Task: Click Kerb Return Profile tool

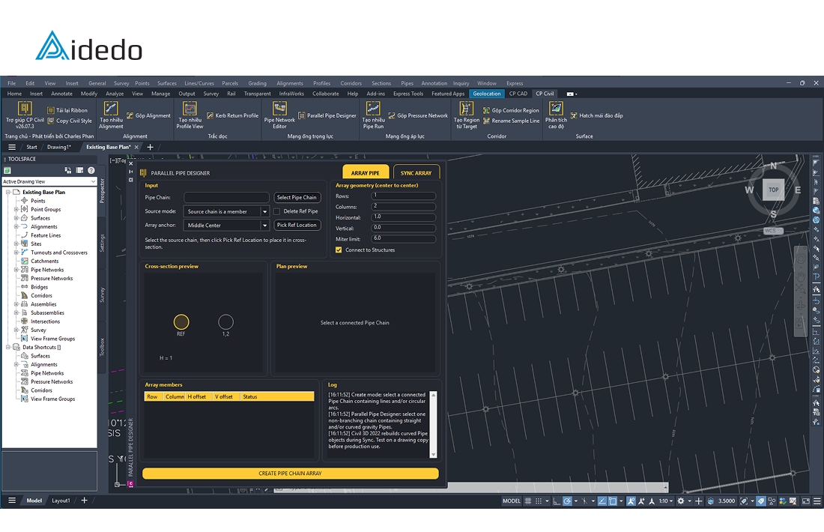Action: [232, 115]
